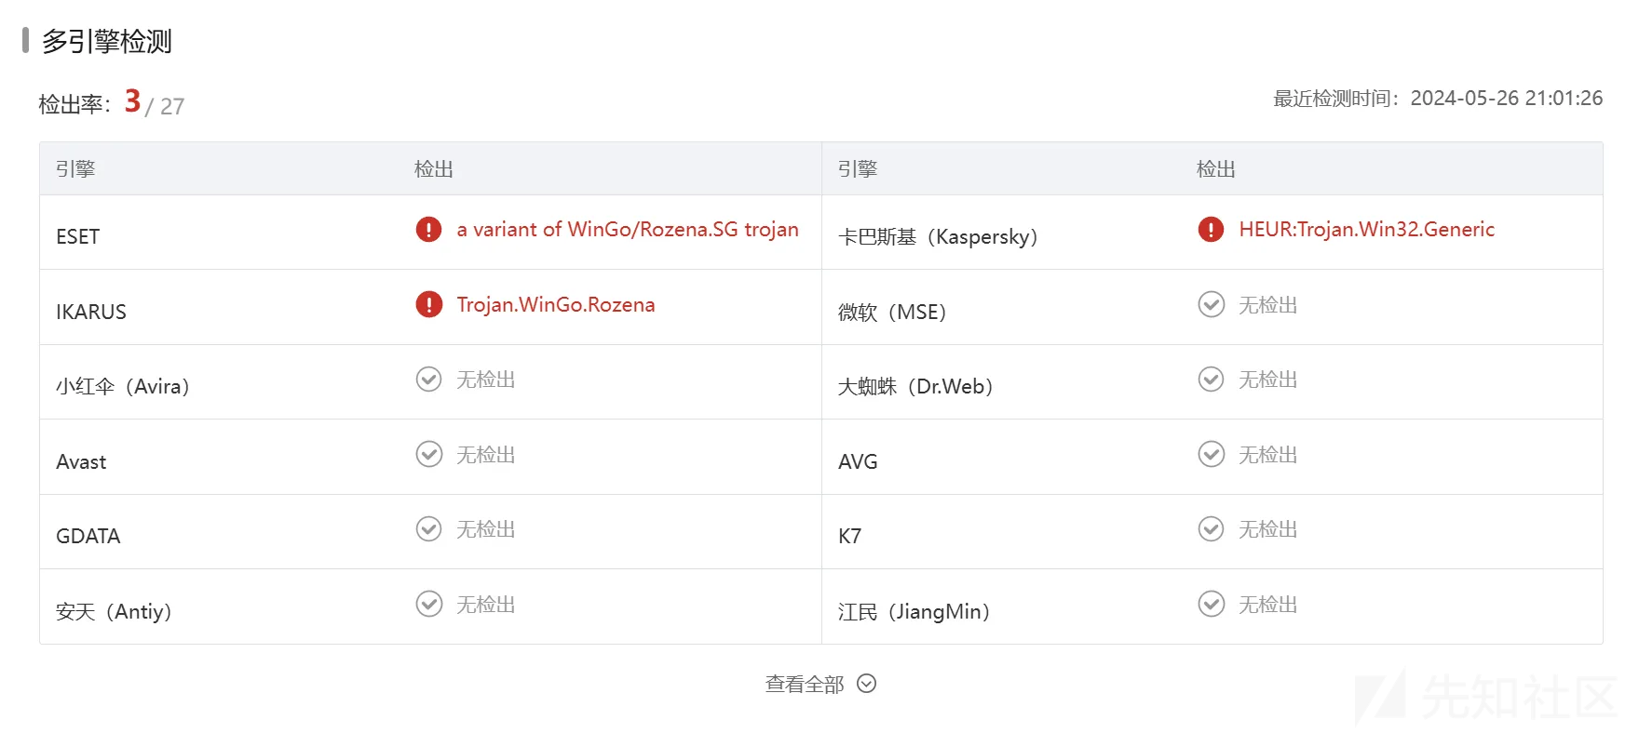1639x733 pixels.
Task: Click the gray checkmark icon for Avira
Action: [428, 380]
